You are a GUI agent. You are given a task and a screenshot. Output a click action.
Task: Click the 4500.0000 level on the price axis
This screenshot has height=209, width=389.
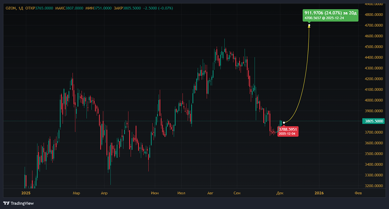(373, 47)
